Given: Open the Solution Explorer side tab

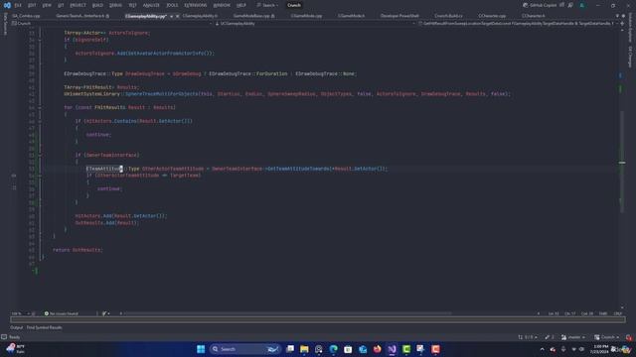Looking at the screenshot, I should tap(630, 27).
